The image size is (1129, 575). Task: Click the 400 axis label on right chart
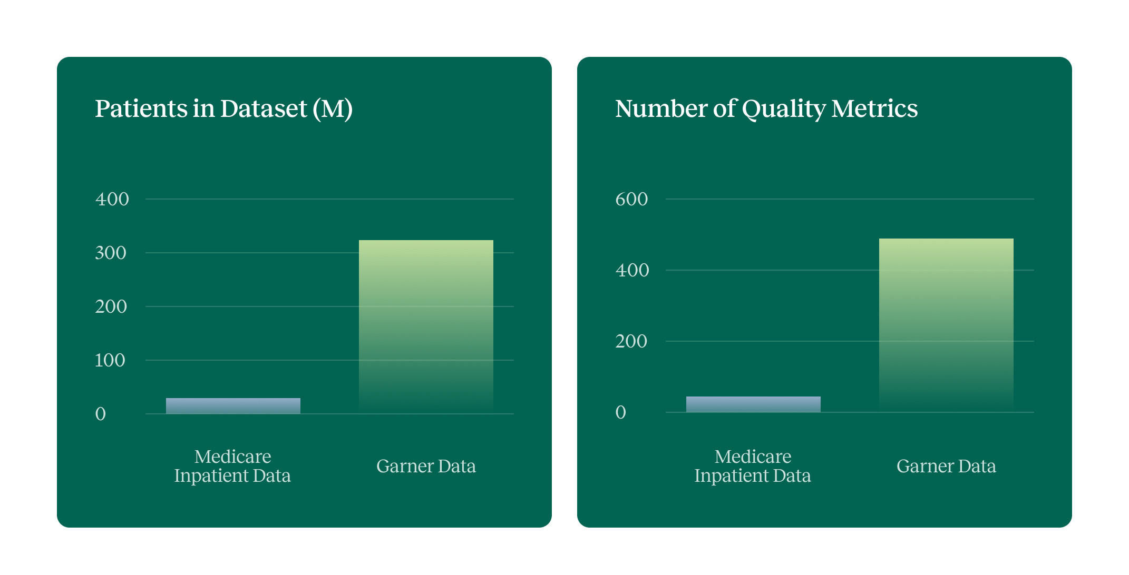click(x=633, y=271)
